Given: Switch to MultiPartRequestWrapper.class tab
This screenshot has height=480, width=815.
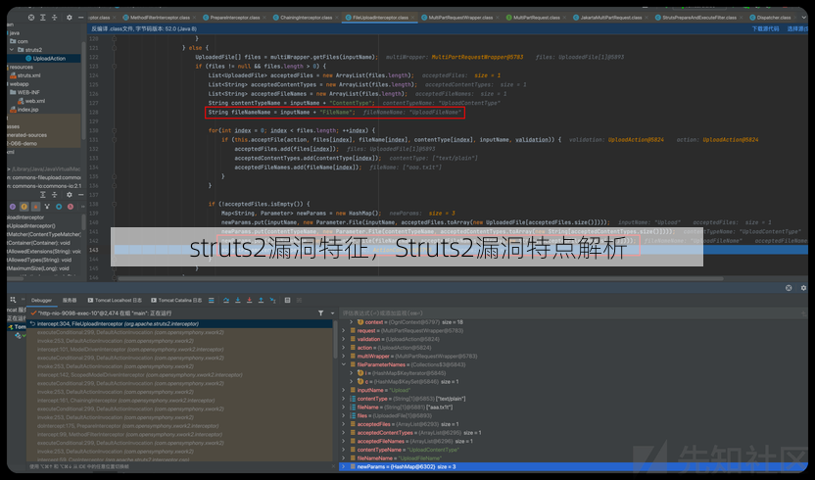Looking at the screenshot, I should pos(460,18).
